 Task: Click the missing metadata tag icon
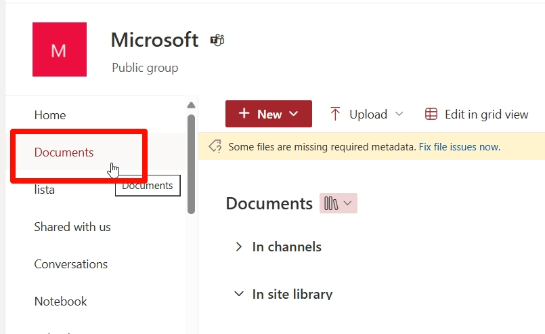pyautogui.click(x=215, y=146)
